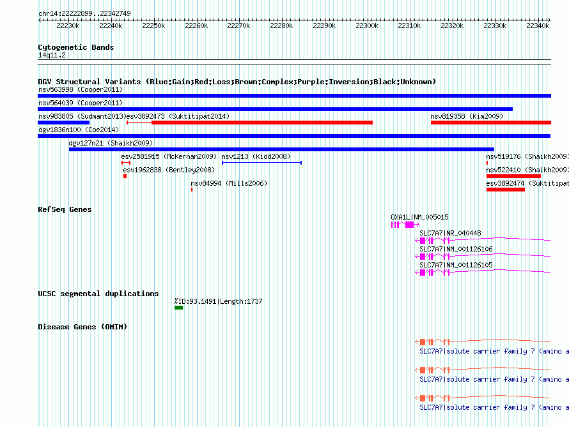Open the dgv1836n100 (Coe2014) variant bar

tap(294, 136)
